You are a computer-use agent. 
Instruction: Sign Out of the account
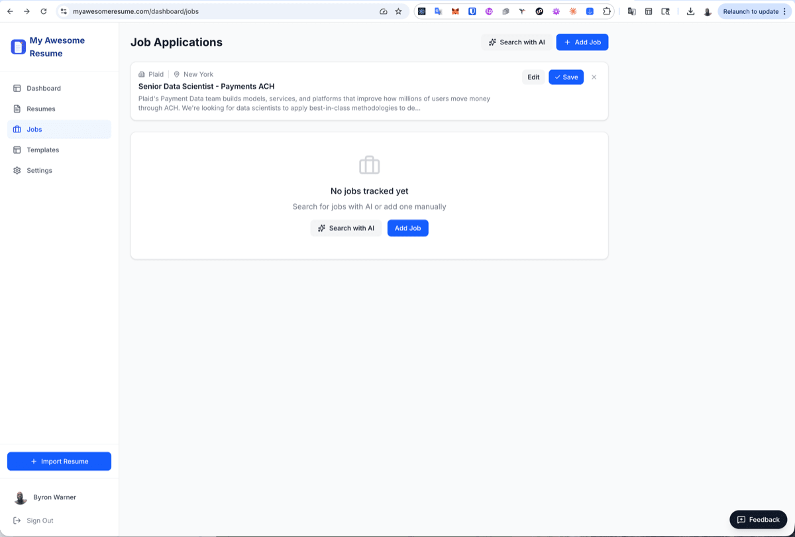[38, 520]
